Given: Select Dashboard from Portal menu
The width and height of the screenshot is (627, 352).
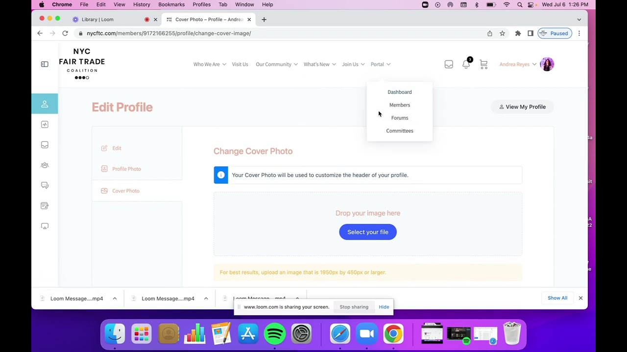Looking at the screenshot, I should point(400,92).
